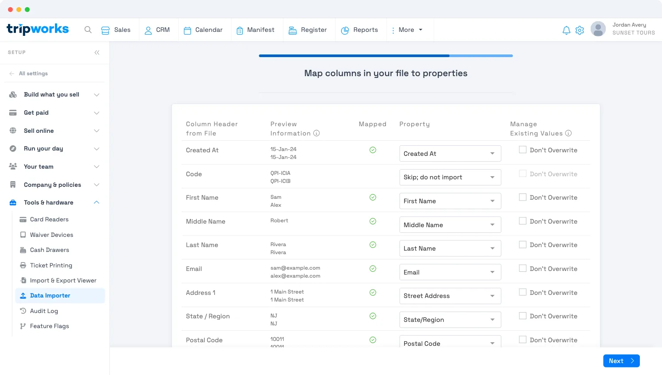Viewport: 662px width, 375px height.
Task: Open the Last Name property dropdown
Action: 450,248
